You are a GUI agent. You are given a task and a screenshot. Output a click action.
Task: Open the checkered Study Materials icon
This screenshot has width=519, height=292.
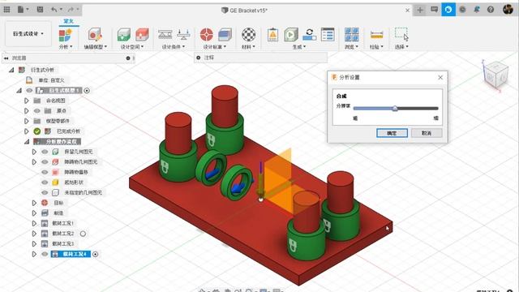248,34
